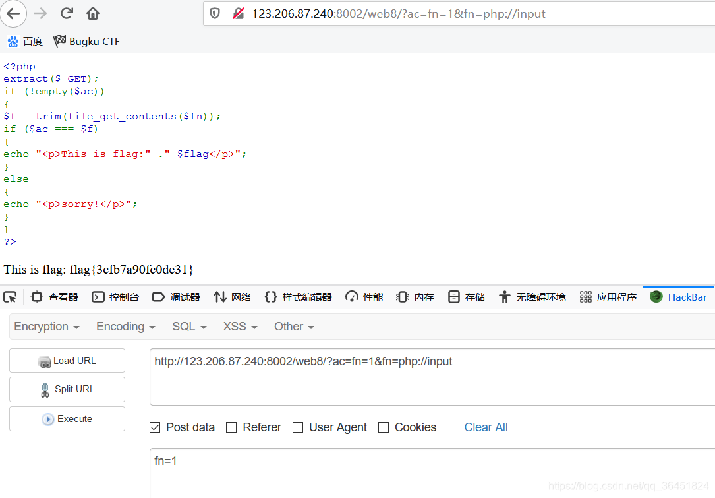
Task: Click the Split URL button
Action: pyautogui.click(x=67, y=389)
